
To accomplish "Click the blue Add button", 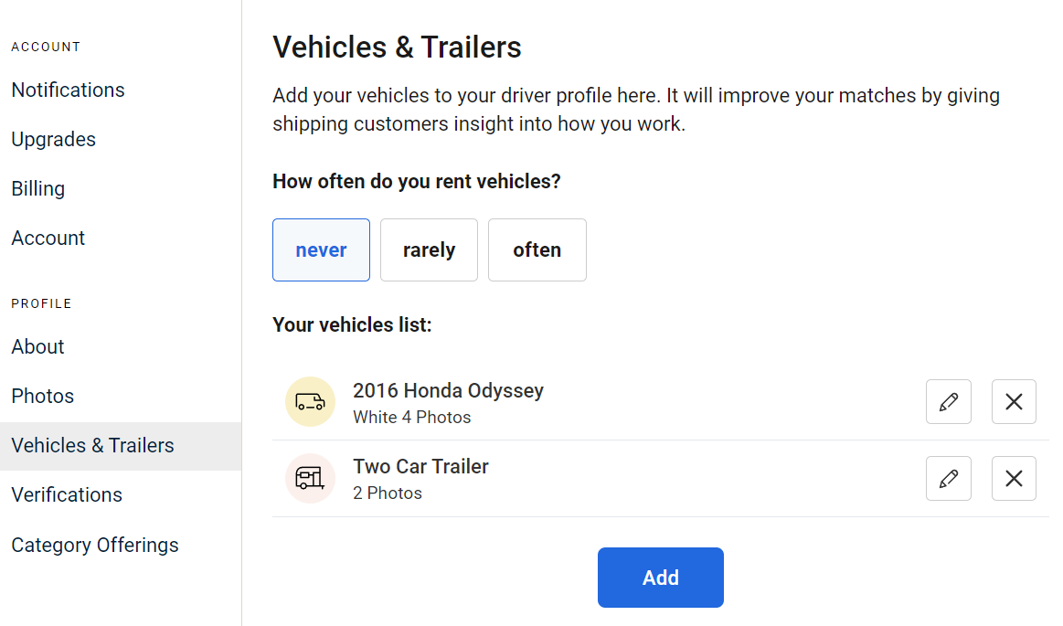I will click(x=660, y=578).
